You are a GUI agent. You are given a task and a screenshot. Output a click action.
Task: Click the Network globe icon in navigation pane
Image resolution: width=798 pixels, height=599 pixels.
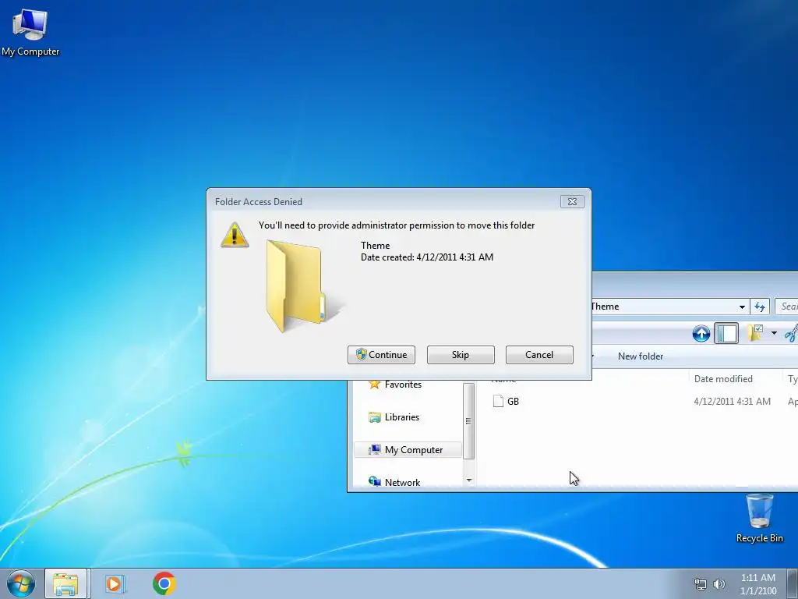click(375, 481)
